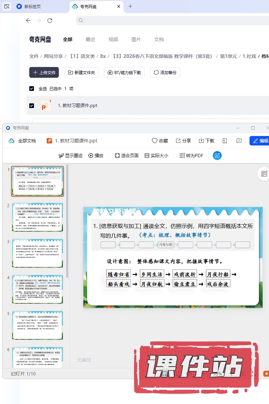This screenshot has height=404, width=269.
Task: Click the 新建文件夹 button
Action: tap(81, 72)
